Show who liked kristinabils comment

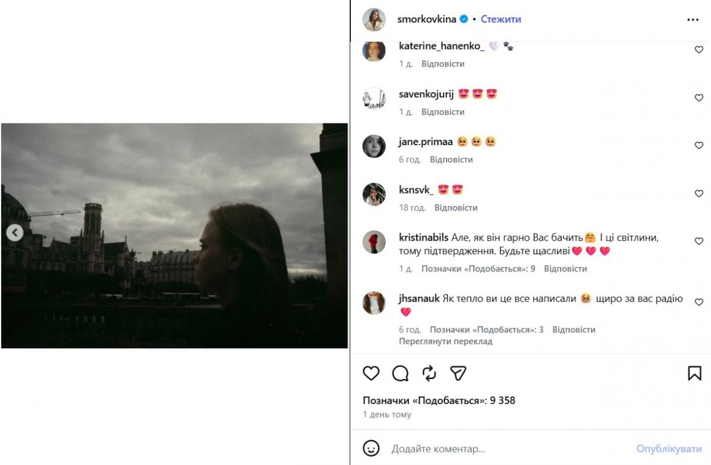click(x=478, y=269)
